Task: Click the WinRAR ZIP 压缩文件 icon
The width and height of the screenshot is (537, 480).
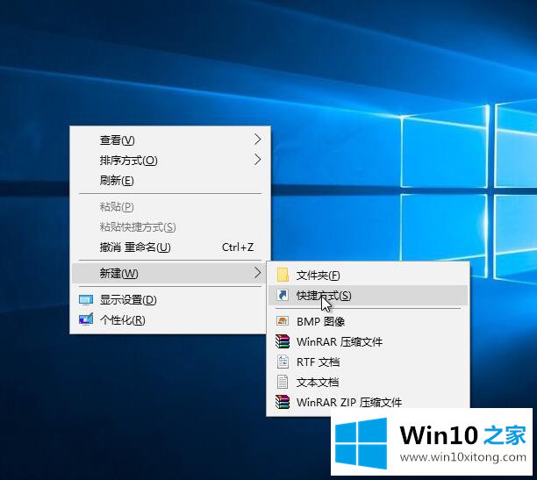Action: (x=283, y=402)
